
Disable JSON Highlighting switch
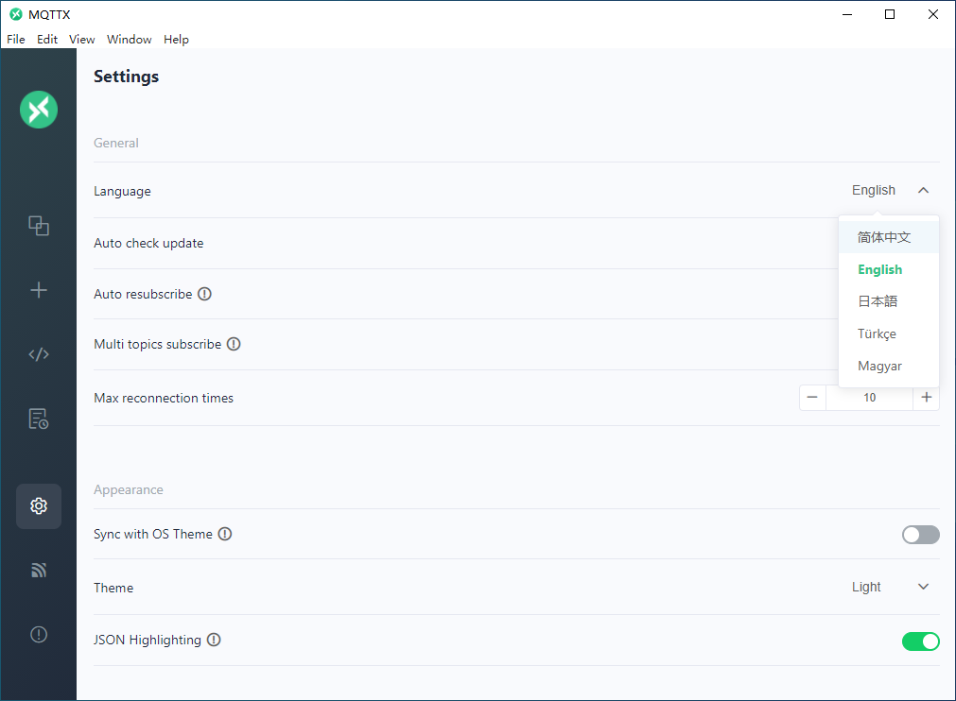click(921, 641)
